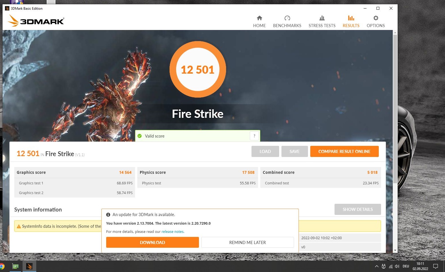Click Show Details for system information

point(358,209)
